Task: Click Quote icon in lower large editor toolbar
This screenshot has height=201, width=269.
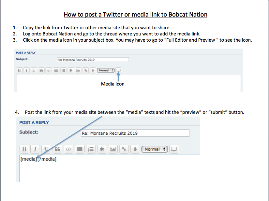Action: point(57,149)
